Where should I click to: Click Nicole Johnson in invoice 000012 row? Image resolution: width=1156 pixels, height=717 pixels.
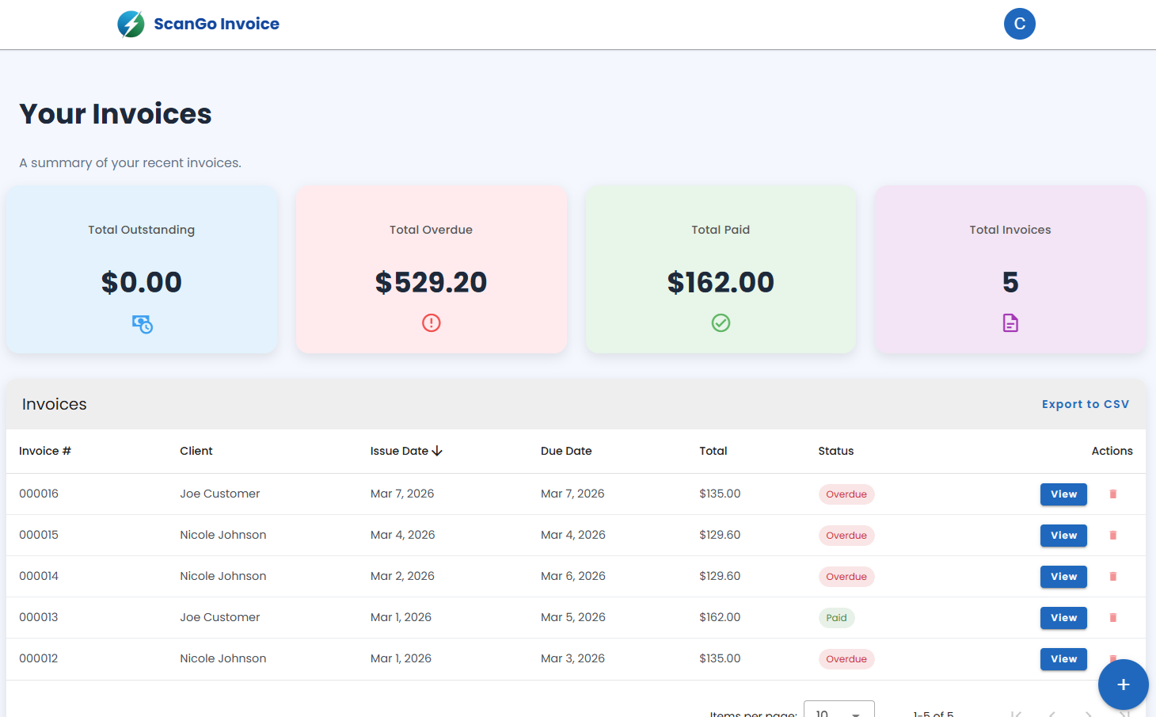click(223, 658)
